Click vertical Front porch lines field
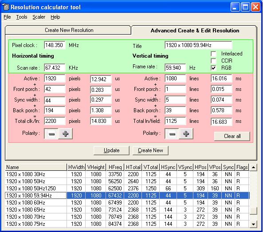 pos(175,89)
